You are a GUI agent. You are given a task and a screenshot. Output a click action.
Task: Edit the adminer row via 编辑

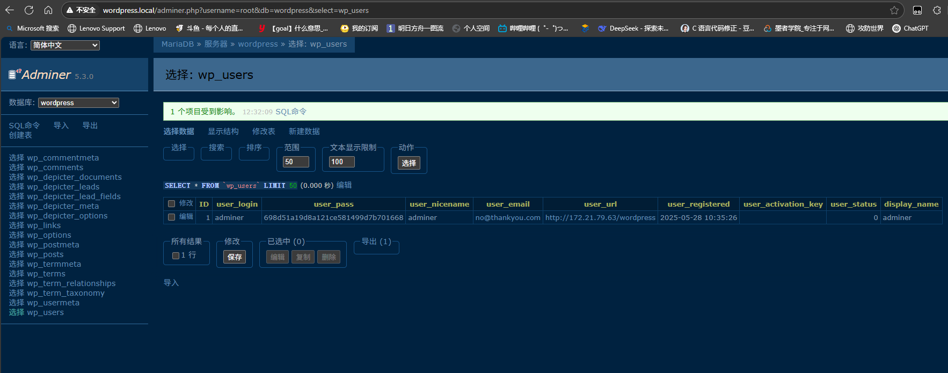[x=186, y=217]
